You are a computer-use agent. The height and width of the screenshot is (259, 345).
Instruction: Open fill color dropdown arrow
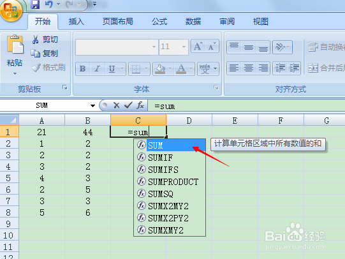[x=170, y=69]
